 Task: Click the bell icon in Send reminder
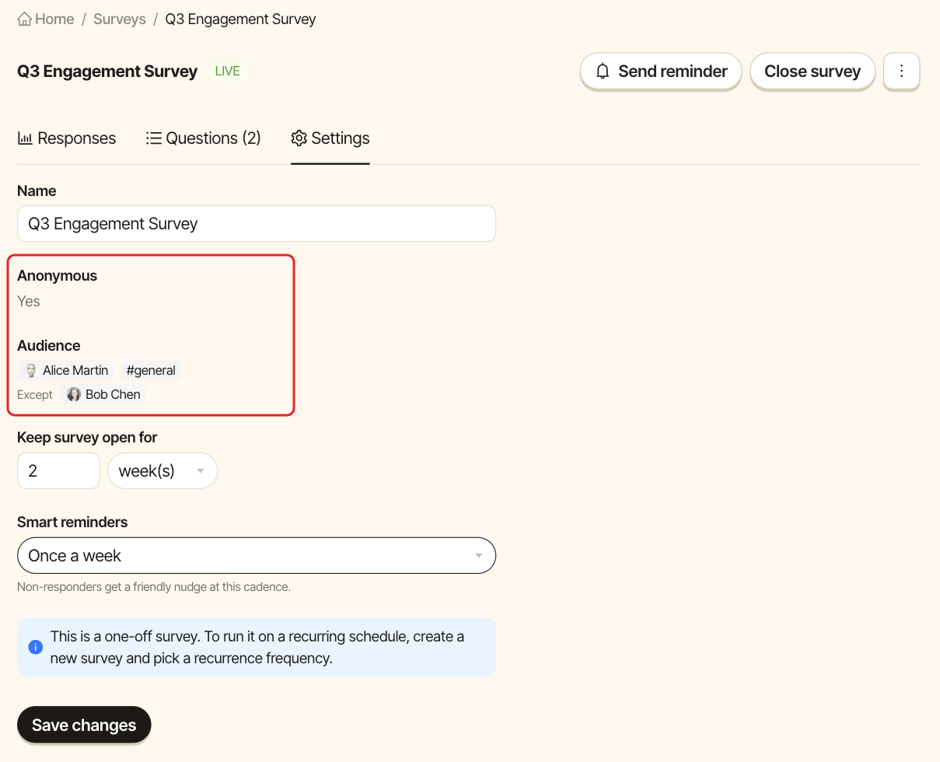[x=603, y=72]
